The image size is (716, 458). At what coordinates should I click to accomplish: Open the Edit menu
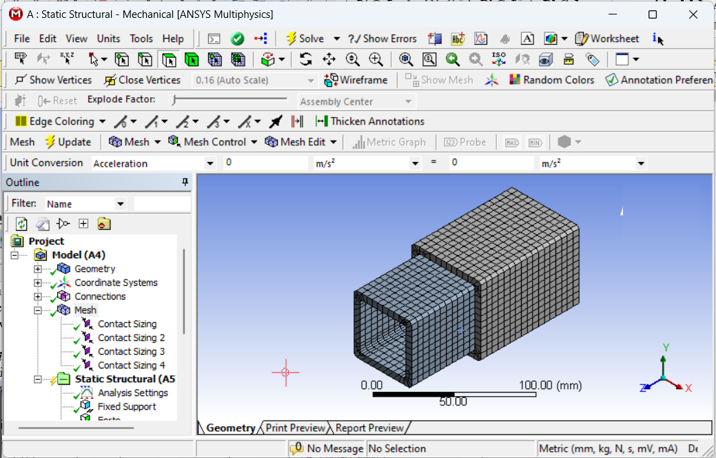[x=48, y=39]
